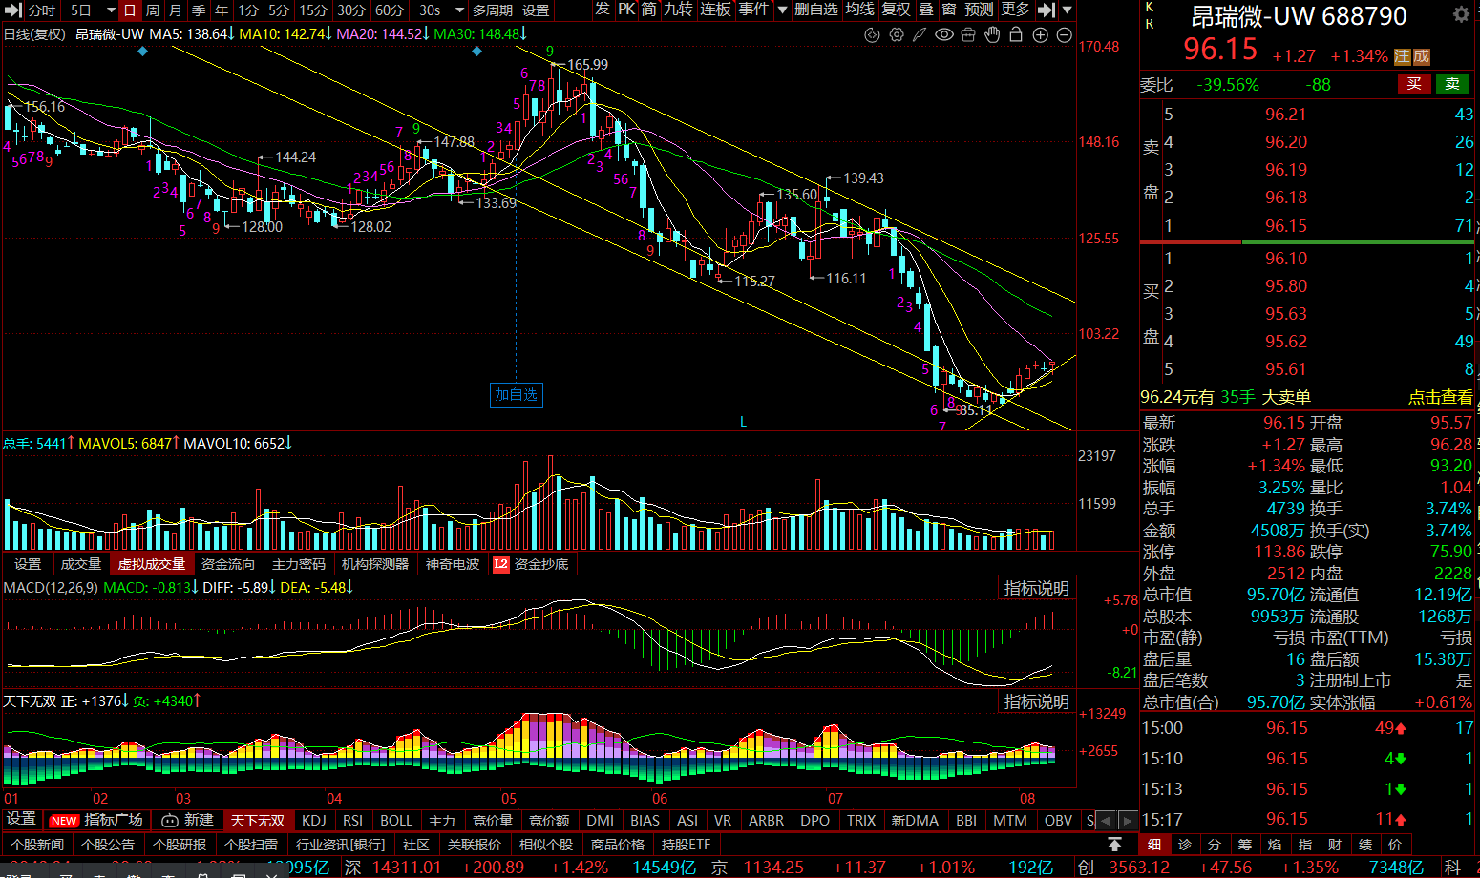Select the drawing pen tool above the chart
Screen dimensions: 1480x878
(x=920, y=34)
